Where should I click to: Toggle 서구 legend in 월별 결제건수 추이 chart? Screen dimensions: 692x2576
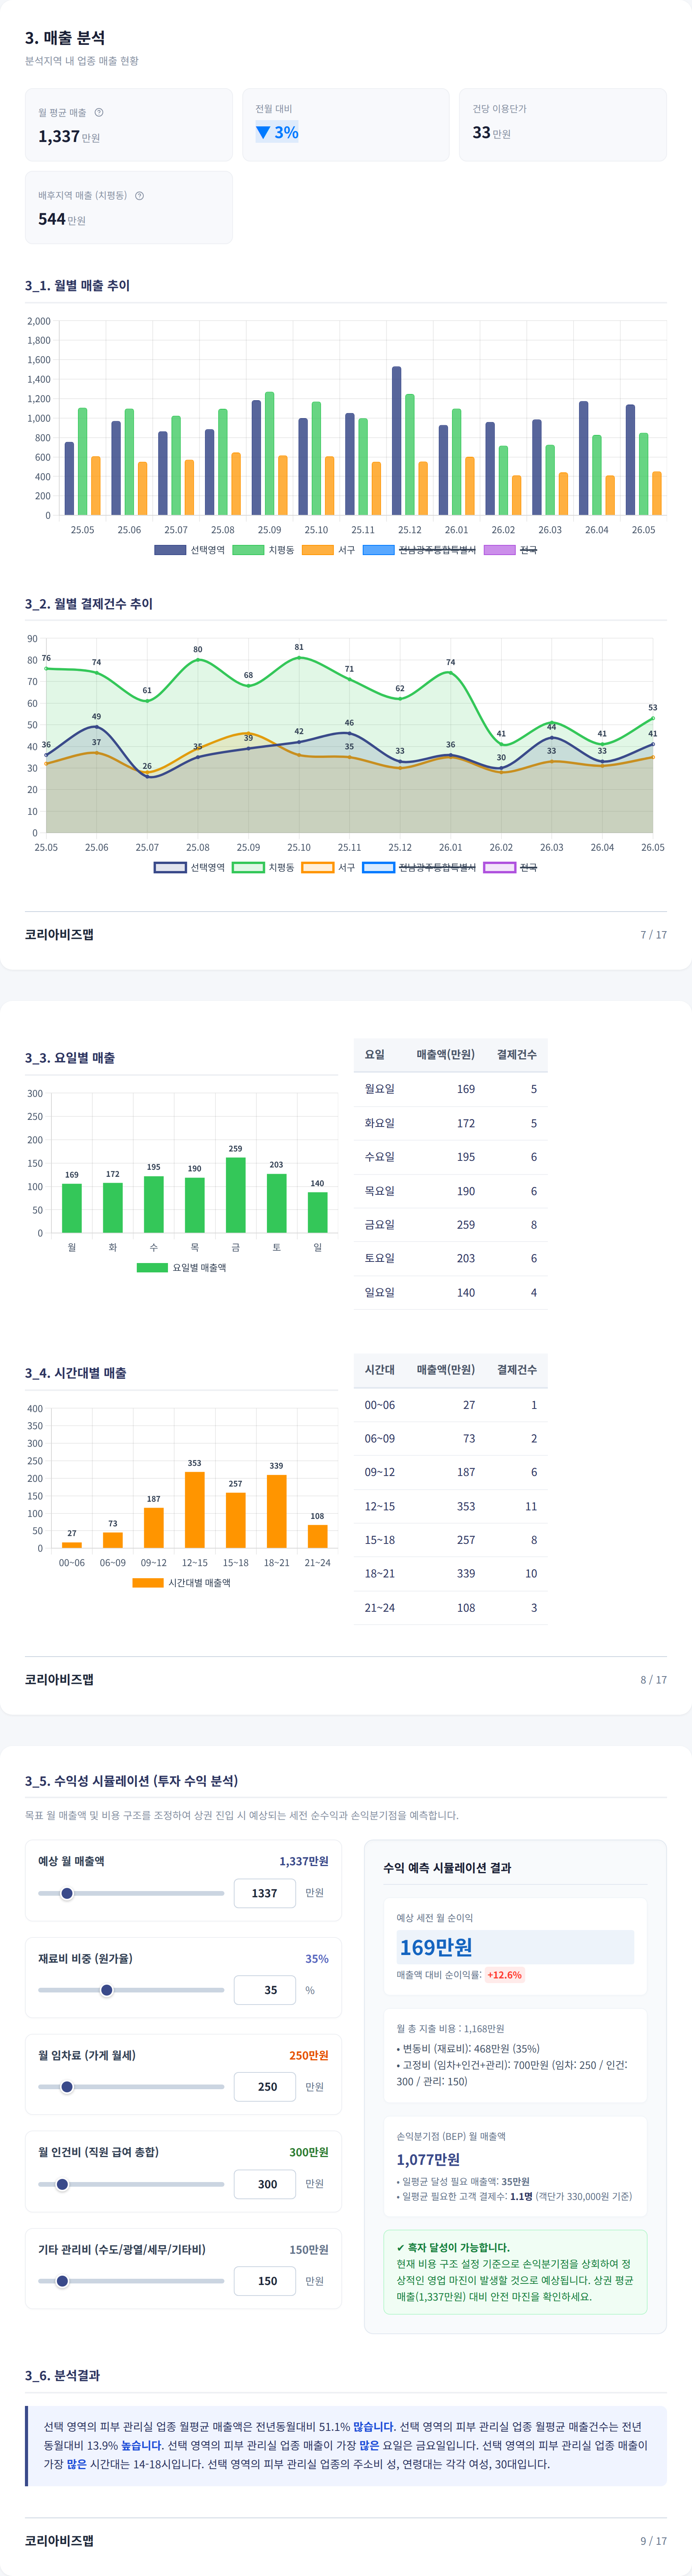(328, 867)
